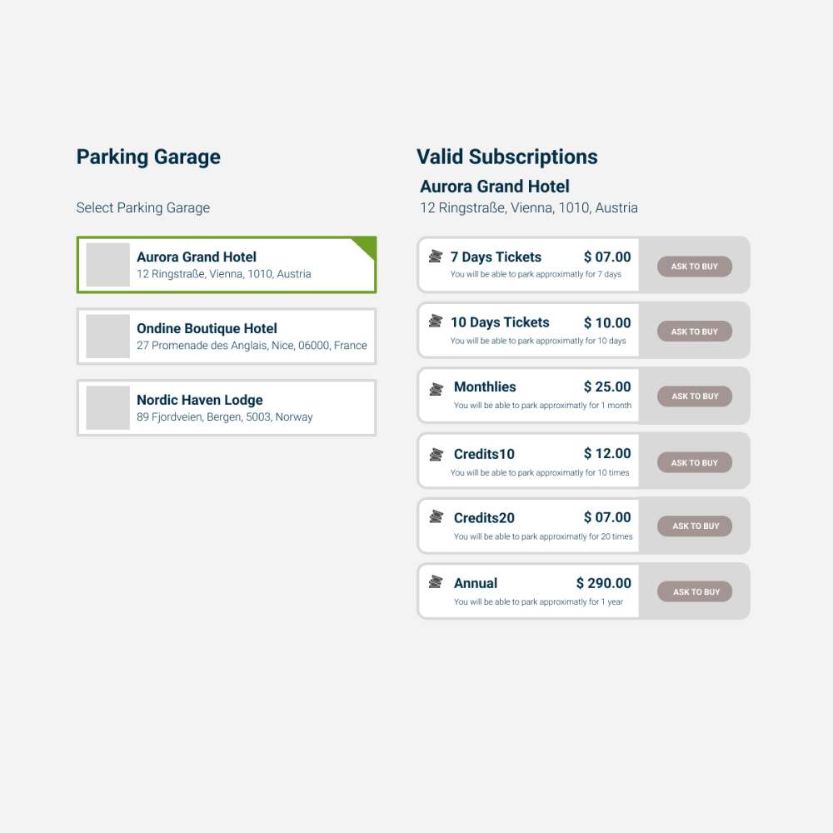Screen dimensions: 833x833
Task: Request to buy Monthlies subscription
Action: click(x=695, y=397)
